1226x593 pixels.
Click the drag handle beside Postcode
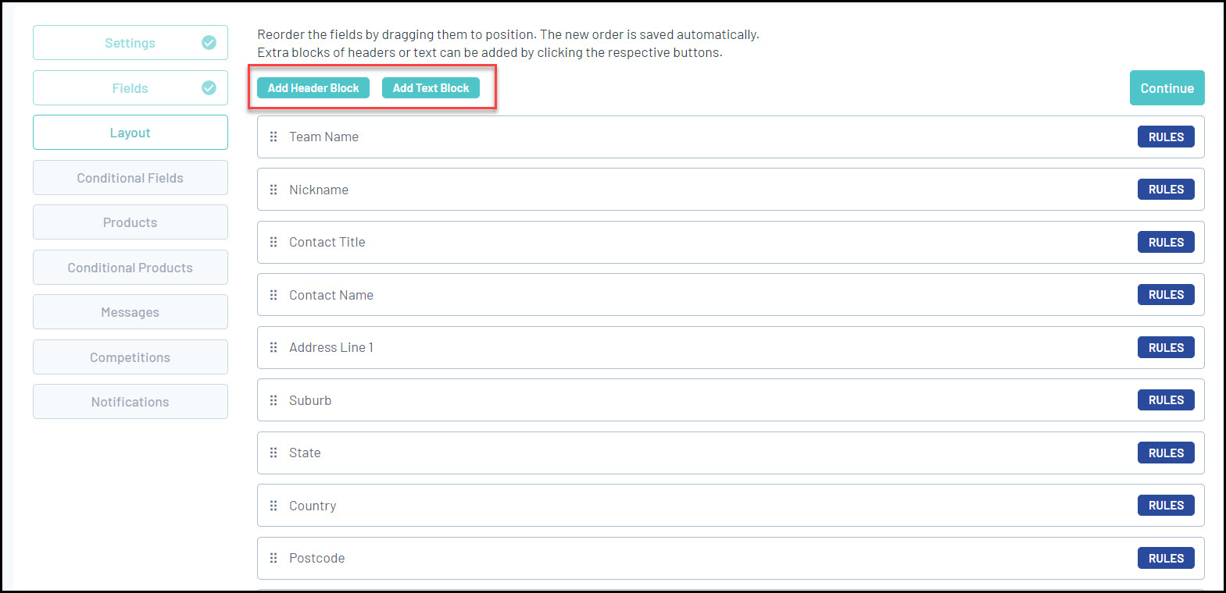tap(273, 558)
